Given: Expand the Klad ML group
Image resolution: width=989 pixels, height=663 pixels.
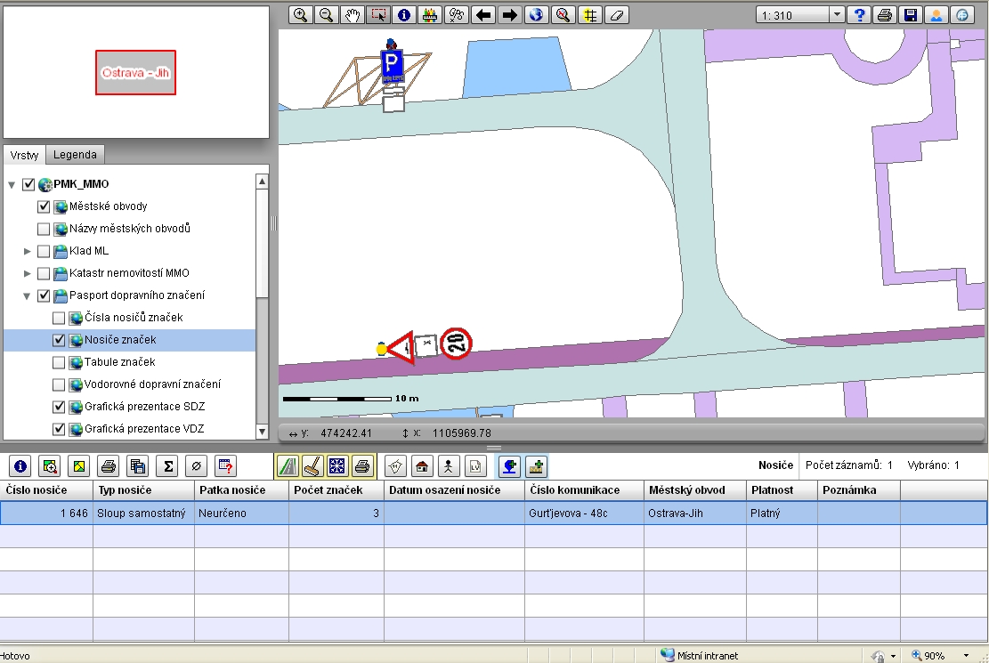Looking at the screenshot, I should 27,251.
